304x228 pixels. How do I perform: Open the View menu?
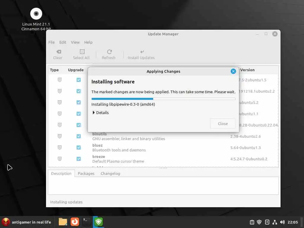click(75, 42)
